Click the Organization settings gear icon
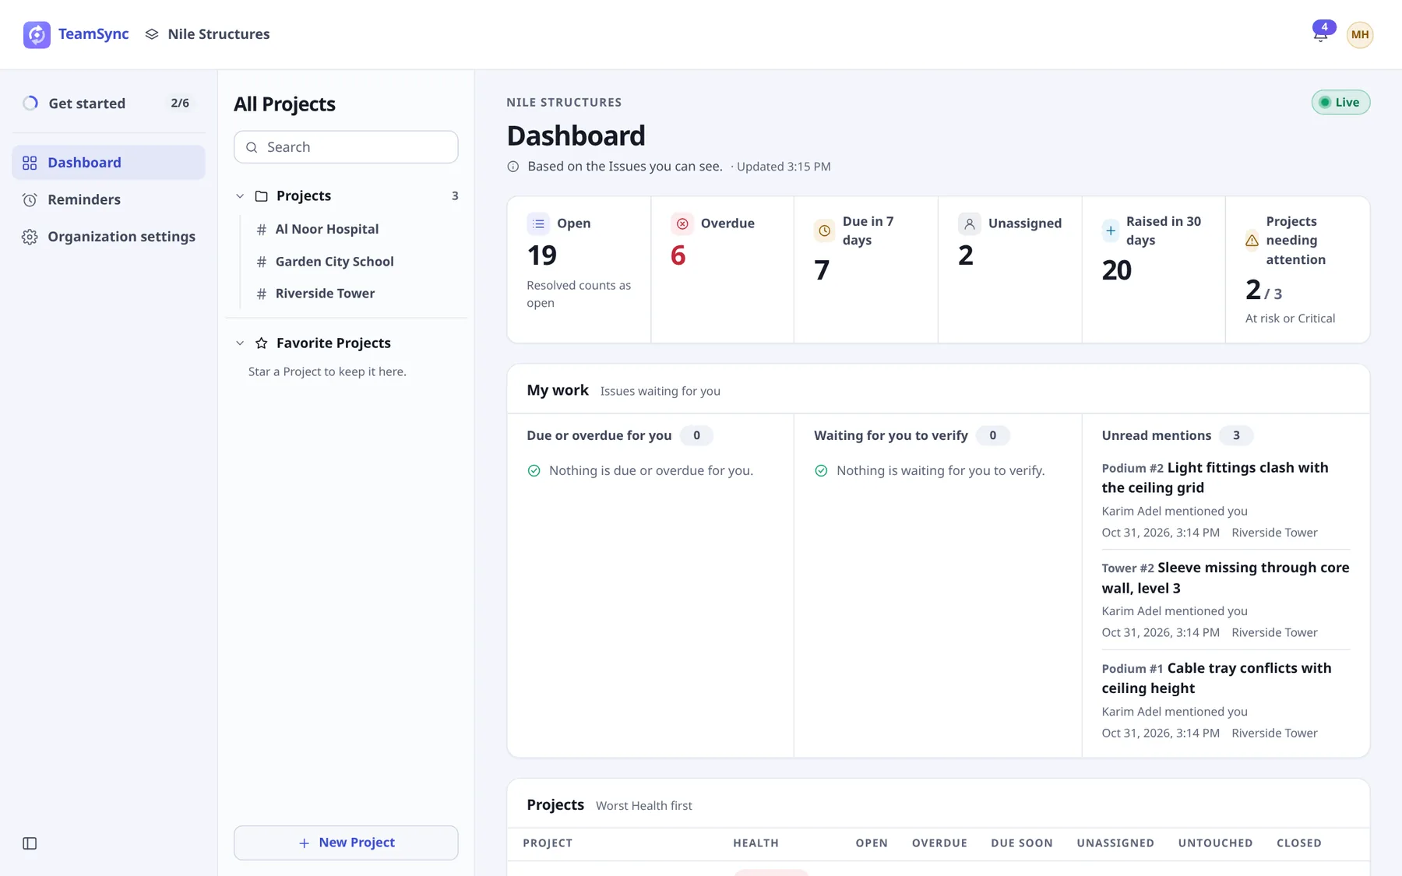The width and height of the screenshot is (1402, 876). (30, 237)
